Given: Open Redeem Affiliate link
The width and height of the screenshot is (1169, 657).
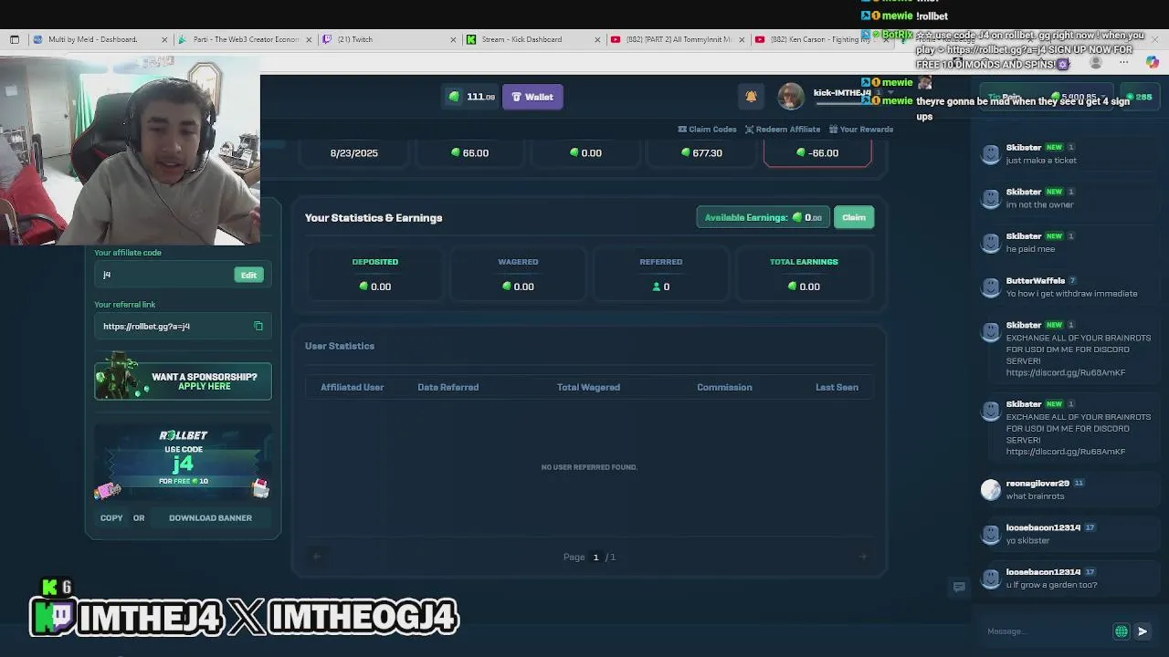Looking at the screenshot, I should tap(782, 130).
